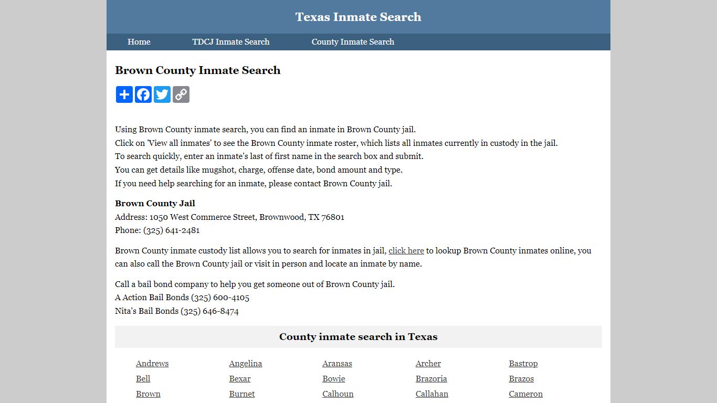
Task: Open Aransas county link
Action: [337, 364]
